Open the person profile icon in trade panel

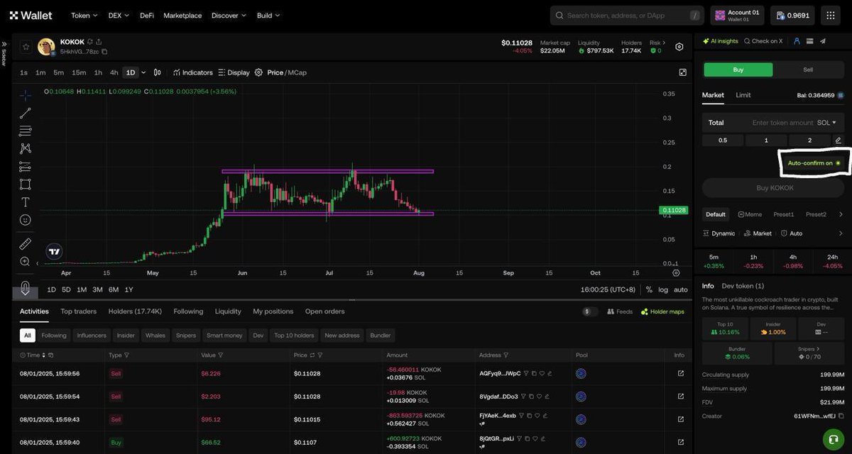pyautogui.click(x=797, y=41)
